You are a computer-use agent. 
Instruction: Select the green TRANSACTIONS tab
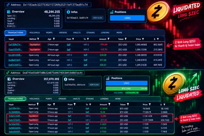point(15,99)
